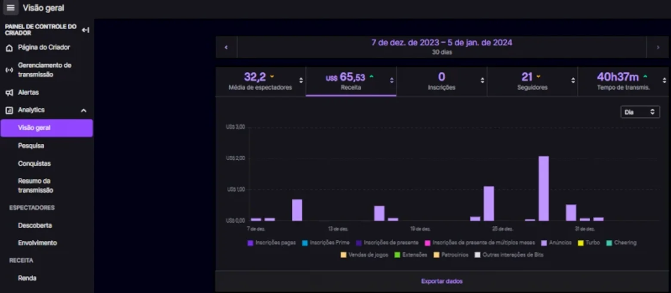Click the stream management broadcast icon
Screen dimensions: 671x293
tap(9, 70)
